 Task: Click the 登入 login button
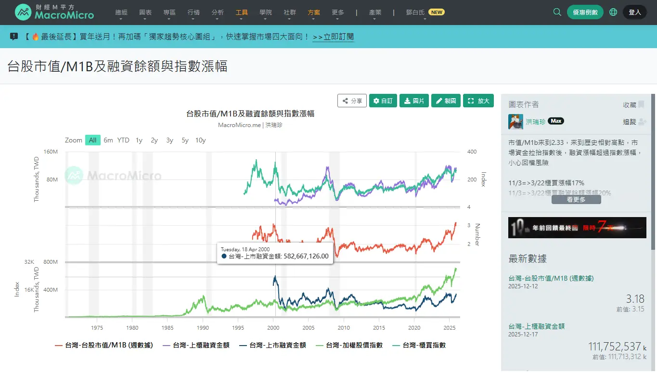(x=634, y=12)
